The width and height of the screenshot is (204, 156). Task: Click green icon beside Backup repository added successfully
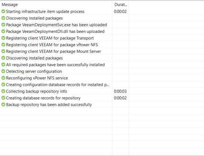tap(3, 105)
